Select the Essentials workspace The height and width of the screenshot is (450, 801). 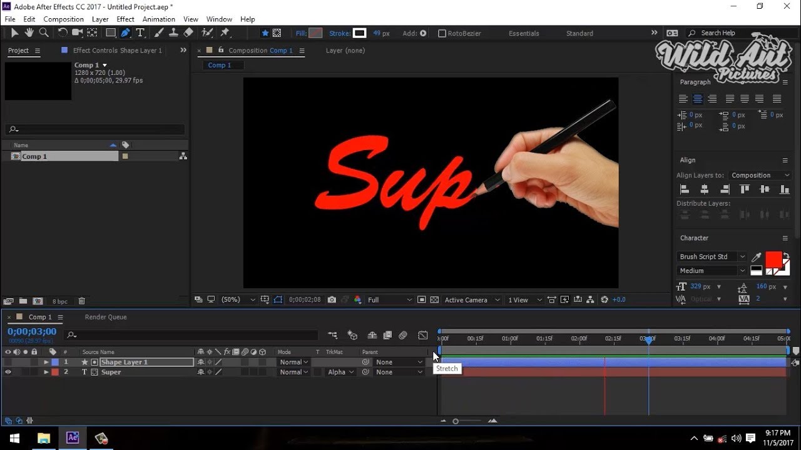[524, 33]
